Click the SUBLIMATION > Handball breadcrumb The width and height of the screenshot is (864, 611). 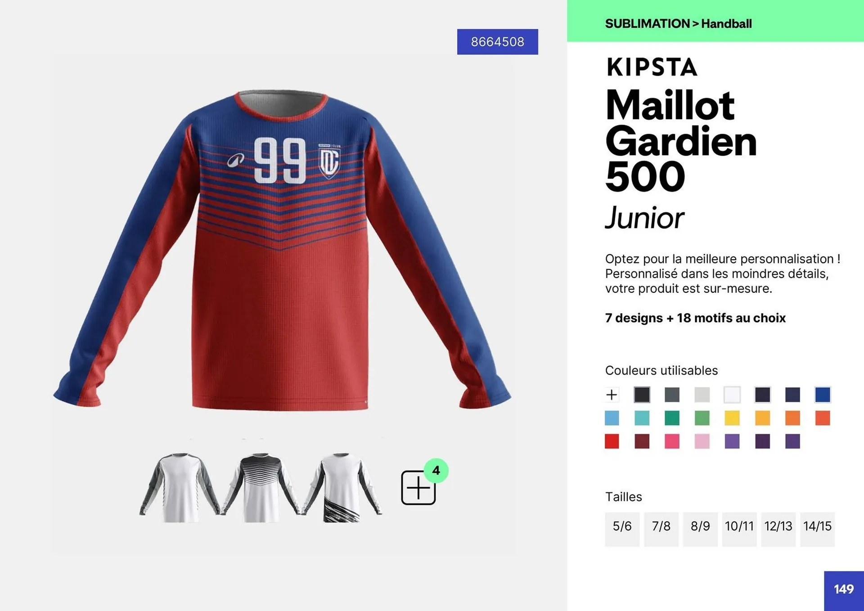click(x=678, y=24)
